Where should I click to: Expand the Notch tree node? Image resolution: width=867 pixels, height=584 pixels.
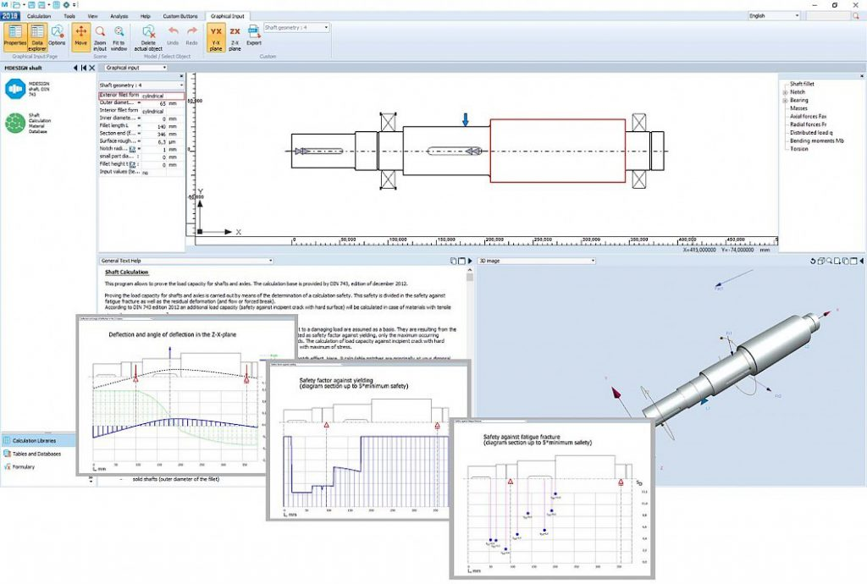[x=784, y=92]
